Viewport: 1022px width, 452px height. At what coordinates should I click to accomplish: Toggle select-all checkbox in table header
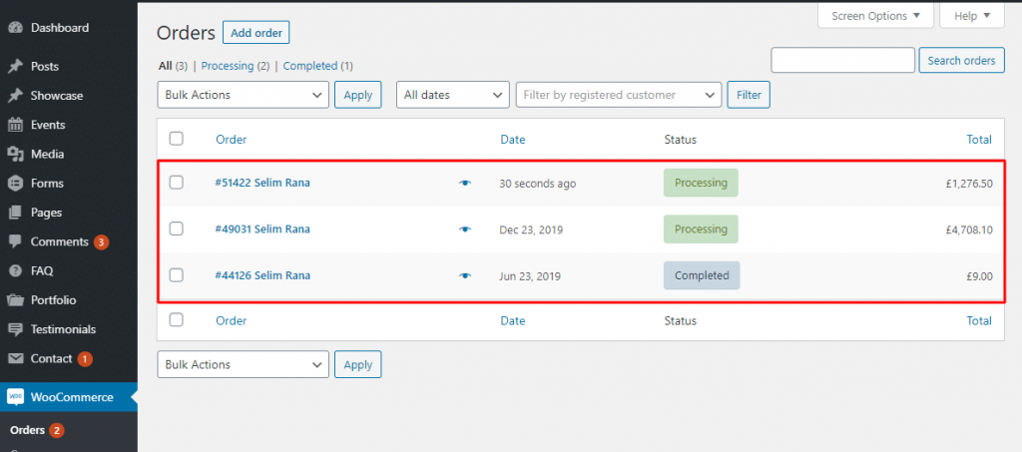177,139
